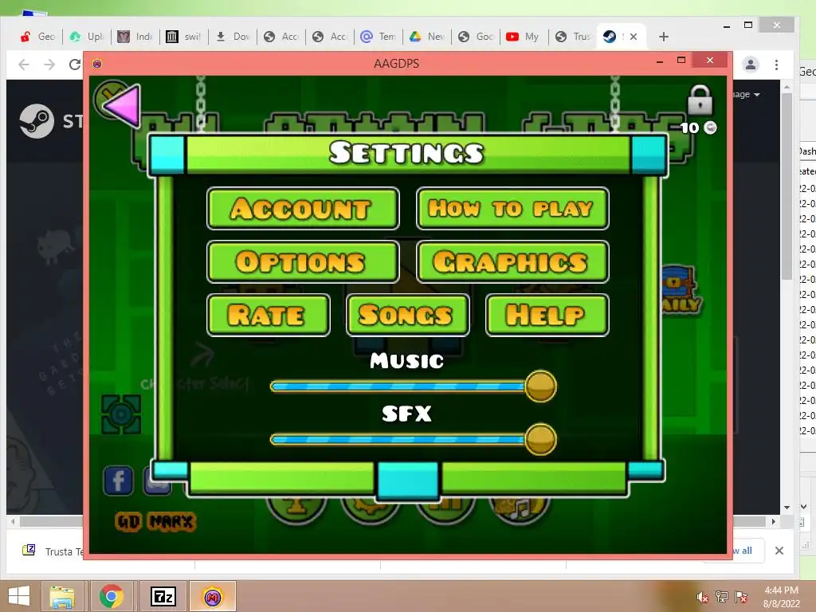Open the language dropdown on Steam page
The image size is (816, 612).
tap(747, 94)
